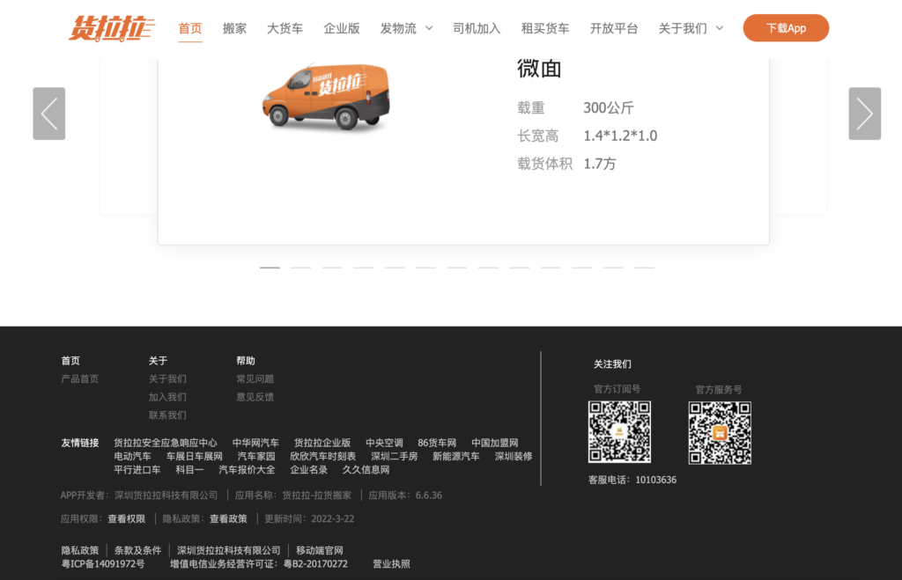
Task: Open the 意见反馈 help link
Action: (255, 397)
